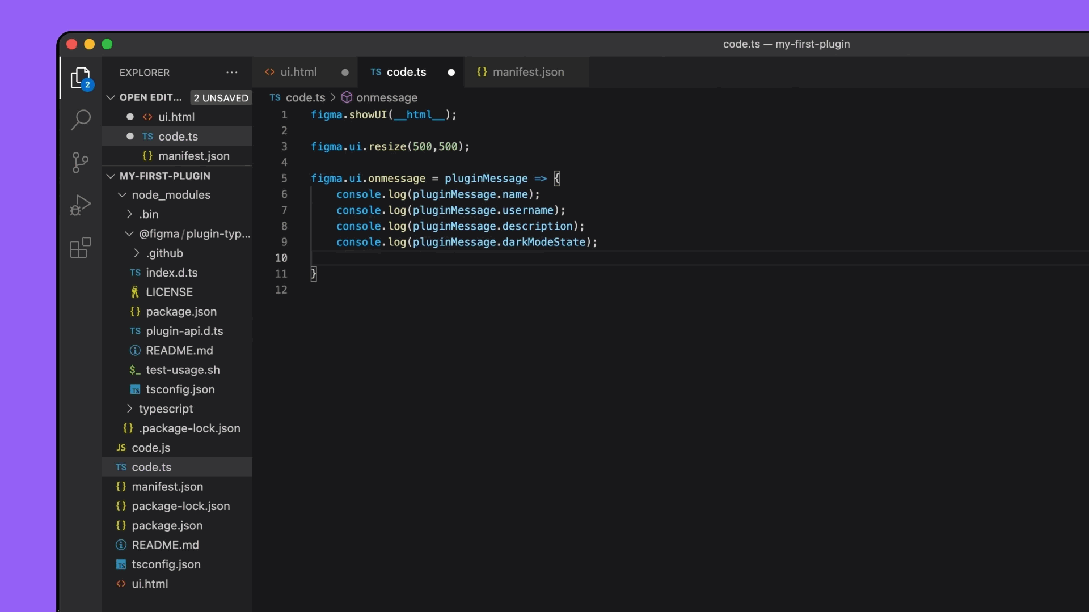Click the closing brace on line 11

(314, 274)
